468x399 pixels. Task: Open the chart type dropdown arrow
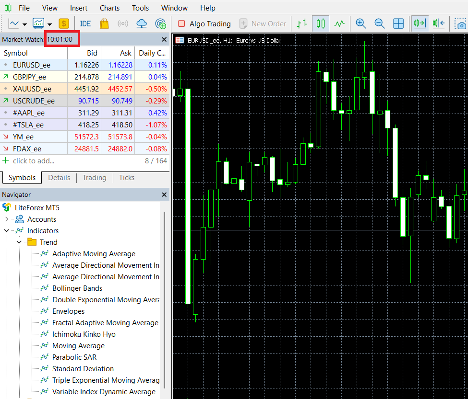click(25, 24)
